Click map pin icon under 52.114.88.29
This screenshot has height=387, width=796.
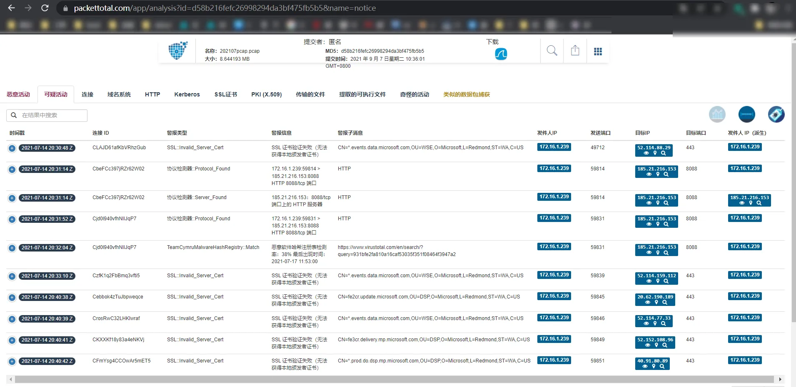(x=655, y=153)
